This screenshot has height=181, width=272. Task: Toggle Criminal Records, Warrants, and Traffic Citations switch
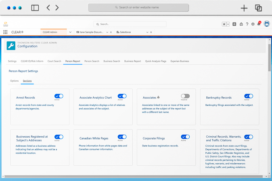pos(249,137)
